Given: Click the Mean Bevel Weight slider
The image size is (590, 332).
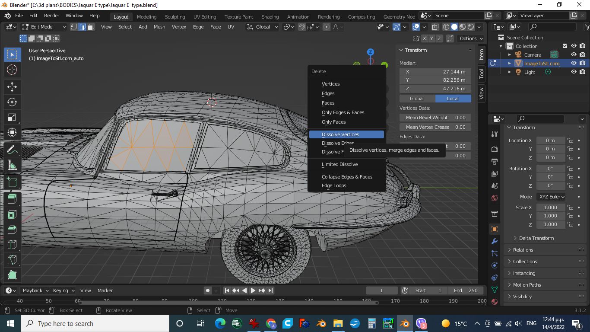Looking at the screenshot, I should tap(435, 118).
